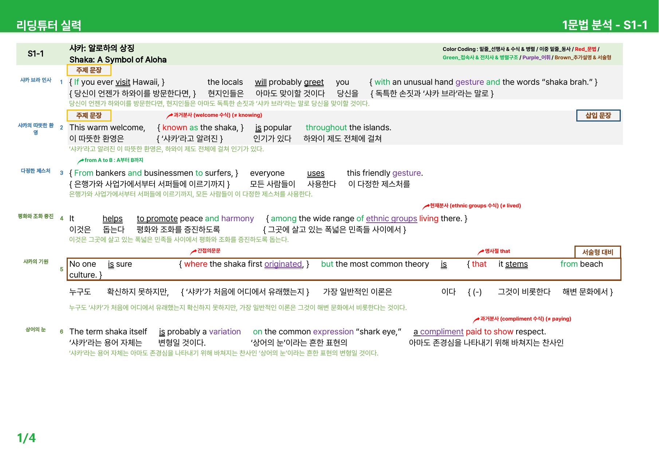This screenshot has height=465, width=659.
Task: Click the "Red_문법" legend entry
Action: point(585,49)
